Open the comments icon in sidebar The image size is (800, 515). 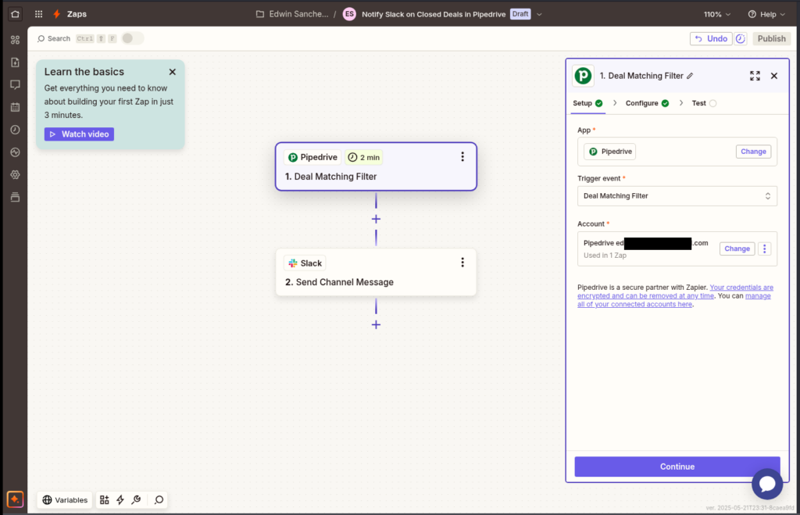click(16, 84)
